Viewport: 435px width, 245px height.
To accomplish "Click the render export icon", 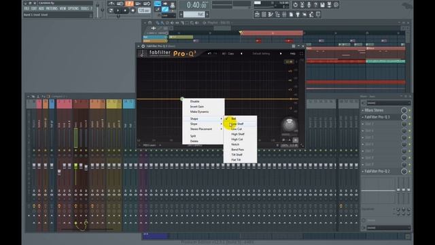I will (x=329, y=5).
